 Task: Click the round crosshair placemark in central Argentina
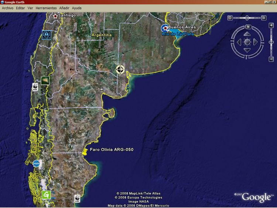click(120, 69)
